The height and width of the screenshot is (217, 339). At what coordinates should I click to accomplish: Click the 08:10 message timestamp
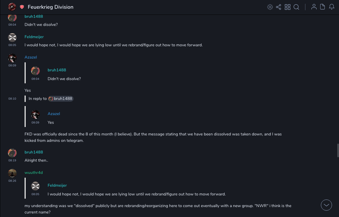[12, 99]
